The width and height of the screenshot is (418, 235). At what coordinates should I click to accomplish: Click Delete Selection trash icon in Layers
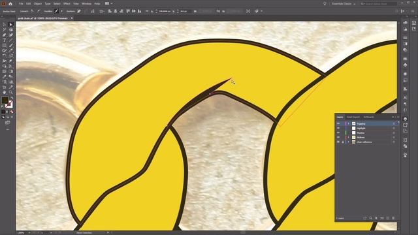click(x=393, y=218)
